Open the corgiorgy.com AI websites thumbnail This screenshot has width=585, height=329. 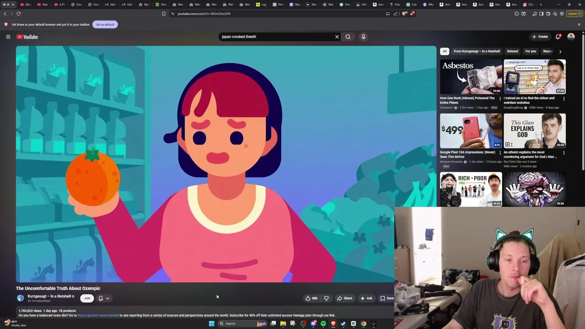[x=534, y=77]
